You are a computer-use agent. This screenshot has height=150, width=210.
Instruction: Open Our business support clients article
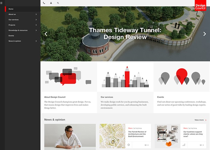click(193, 134)
